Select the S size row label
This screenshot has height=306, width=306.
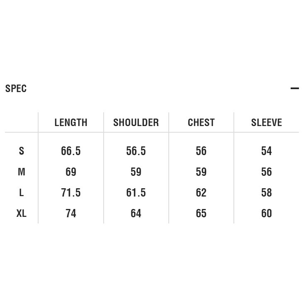pos(22,151)
